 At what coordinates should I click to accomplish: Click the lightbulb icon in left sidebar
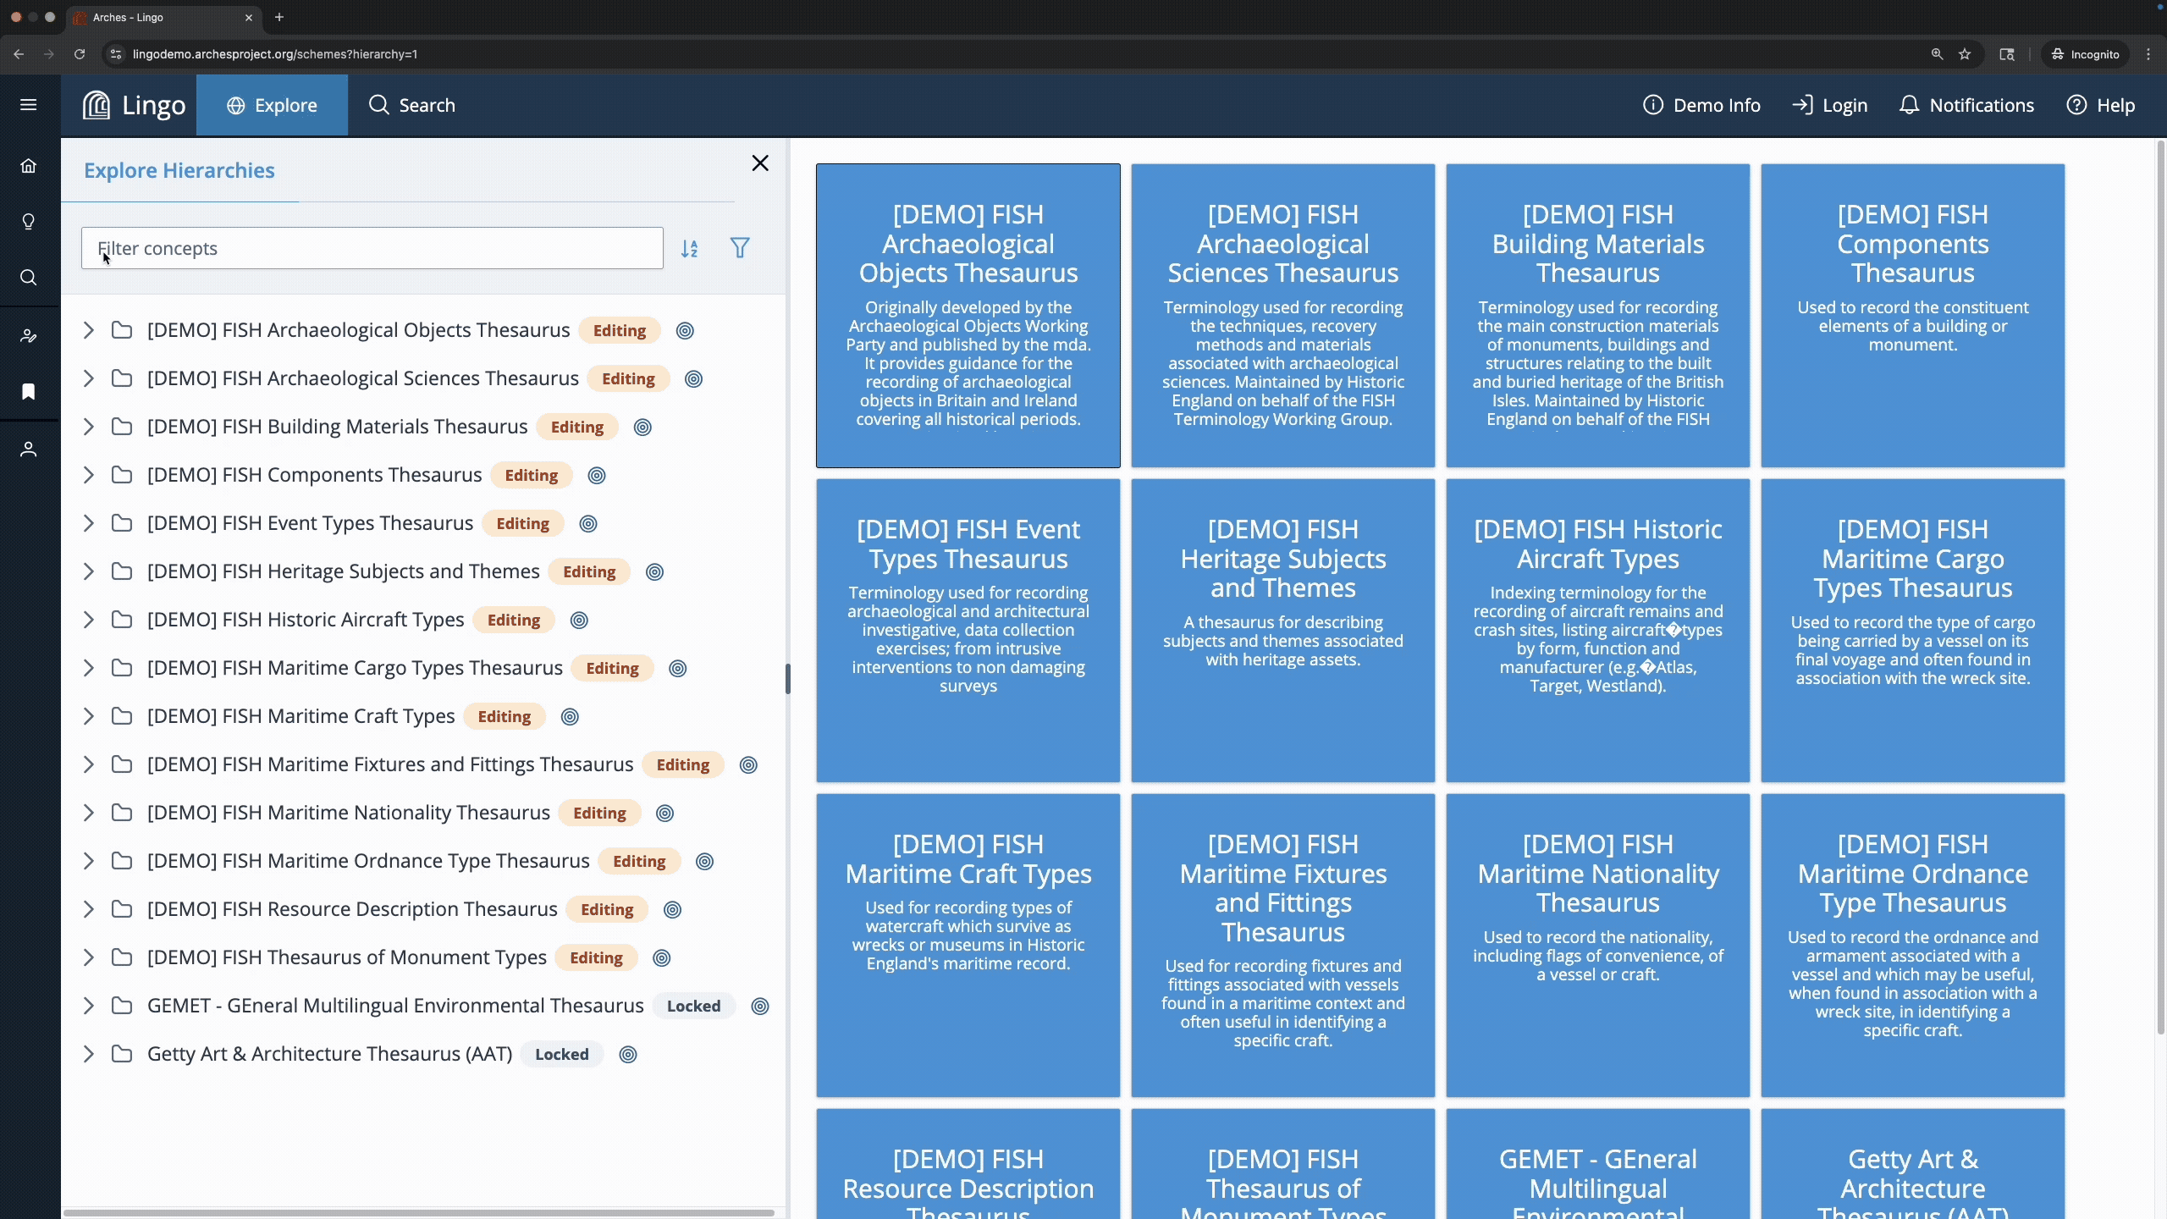tap(29, 222)
